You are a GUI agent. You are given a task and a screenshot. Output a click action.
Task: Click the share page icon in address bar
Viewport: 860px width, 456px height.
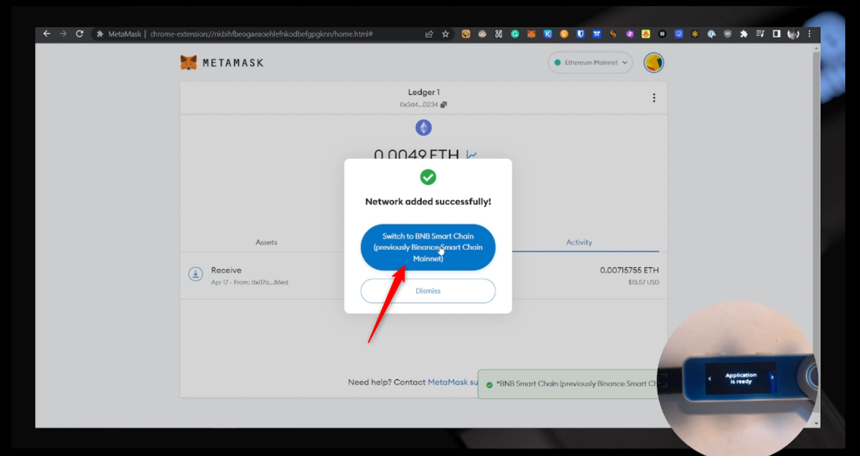(x=429, y=34)
